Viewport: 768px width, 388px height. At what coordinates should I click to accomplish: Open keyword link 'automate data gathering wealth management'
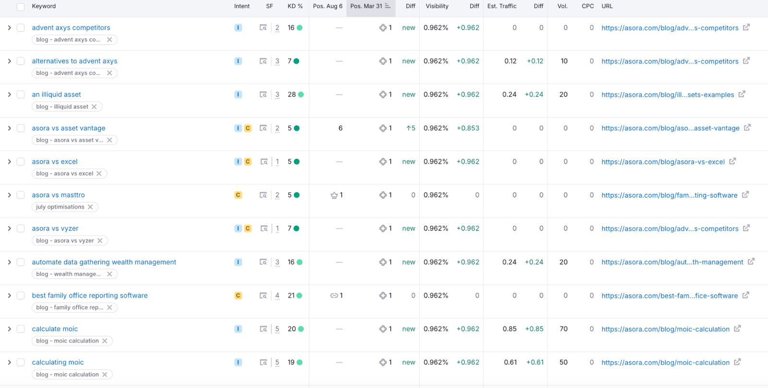(x=104, y=262)
